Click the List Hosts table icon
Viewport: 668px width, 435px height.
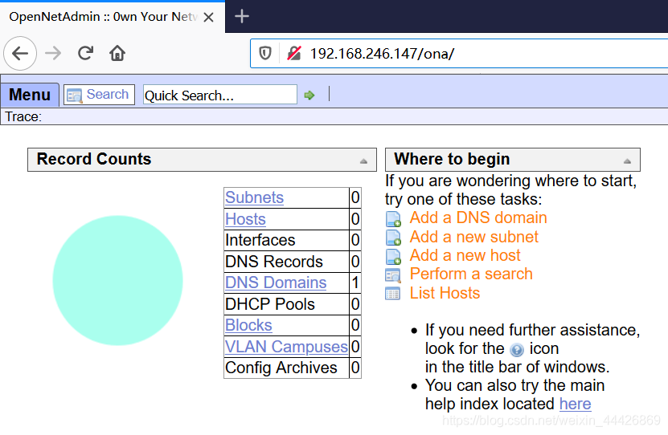392,294
